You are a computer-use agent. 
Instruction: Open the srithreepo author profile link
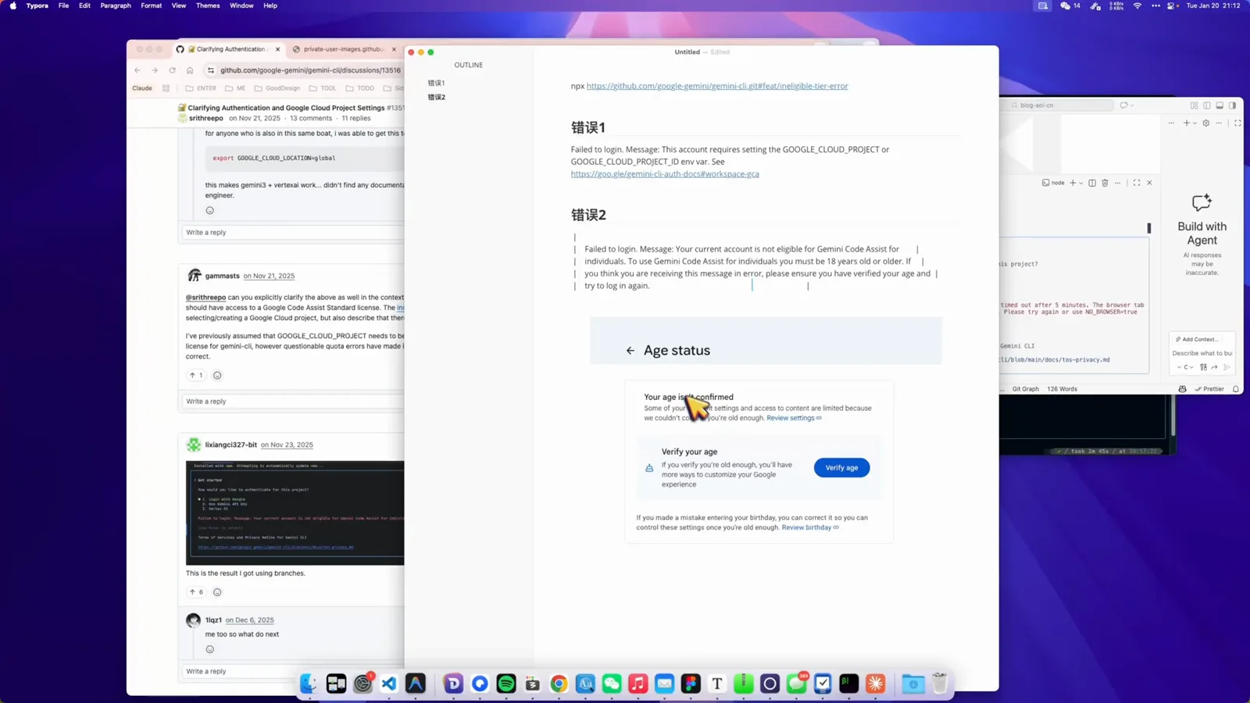(206, 118)
